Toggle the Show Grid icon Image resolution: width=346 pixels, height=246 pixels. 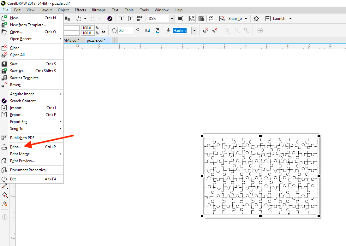click(201, 19)
